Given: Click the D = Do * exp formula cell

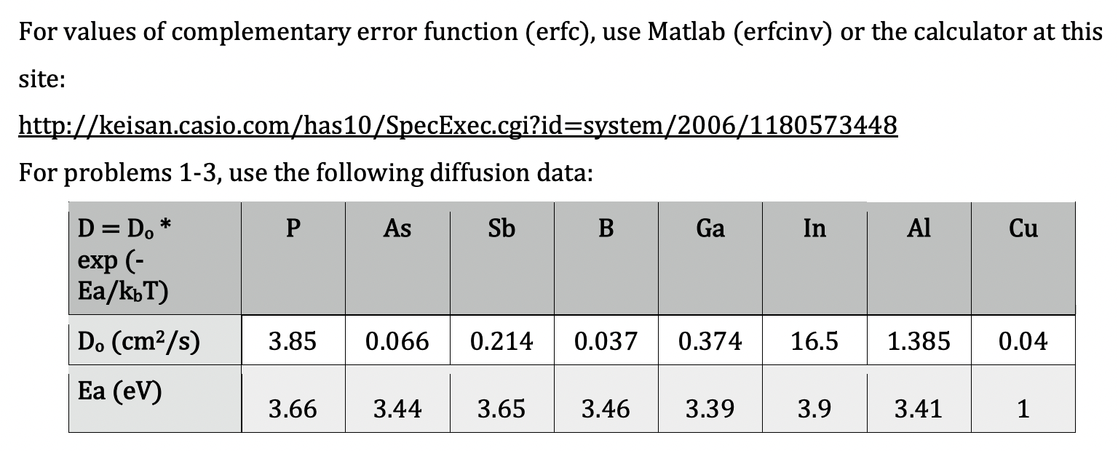Looking at the screenshot, I should 124,258.
